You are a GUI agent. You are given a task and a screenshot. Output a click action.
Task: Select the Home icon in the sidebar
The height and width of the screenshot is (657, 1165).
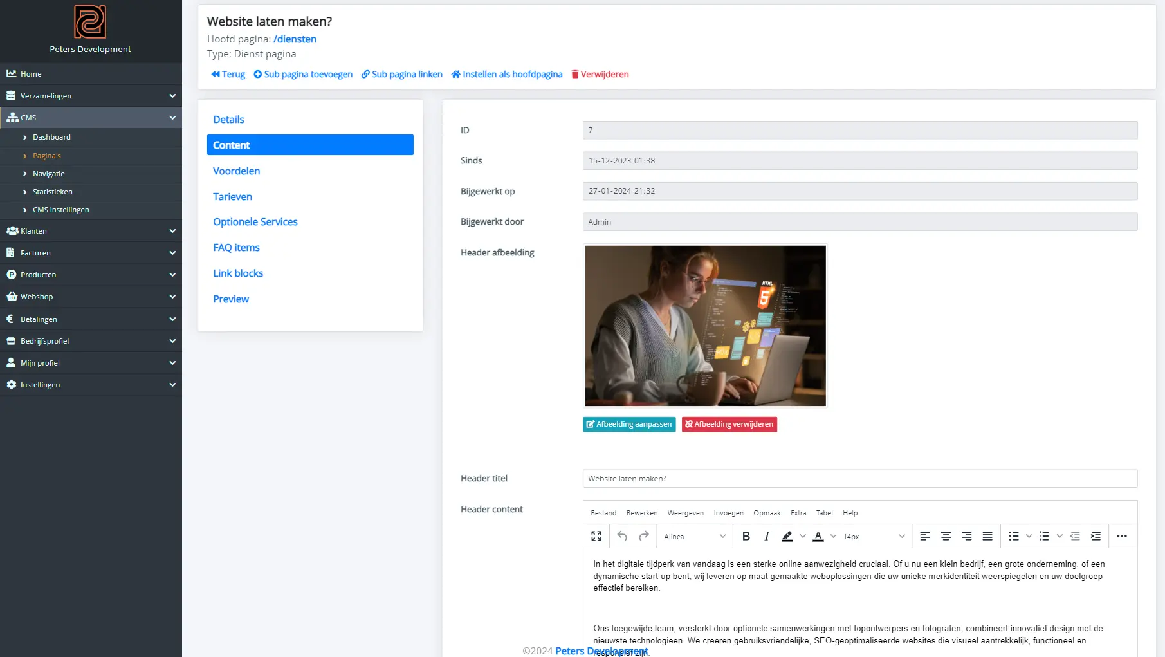[12, 73]
